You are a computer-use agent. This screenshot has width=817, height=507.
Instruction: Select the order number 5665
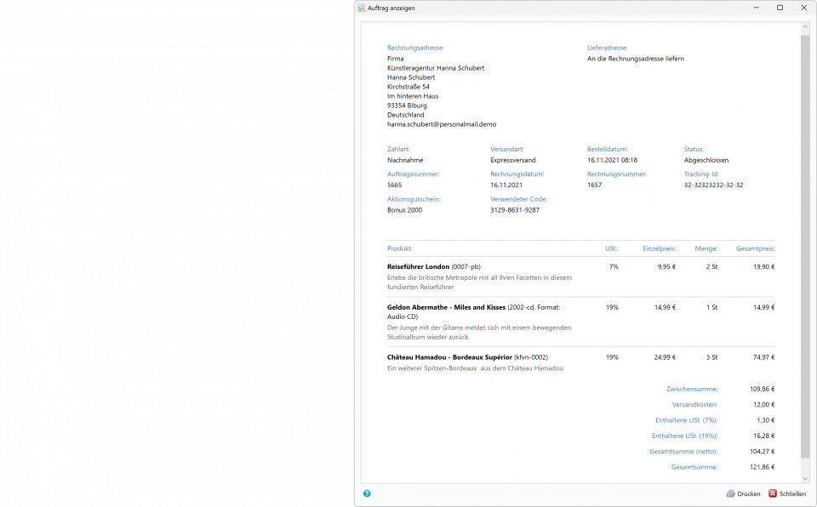(x=394, y=185)
